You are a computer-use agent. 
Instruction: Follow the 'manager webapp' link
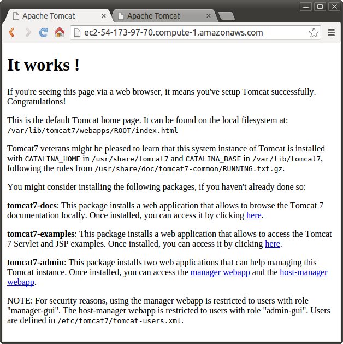(x=220, y=272)
